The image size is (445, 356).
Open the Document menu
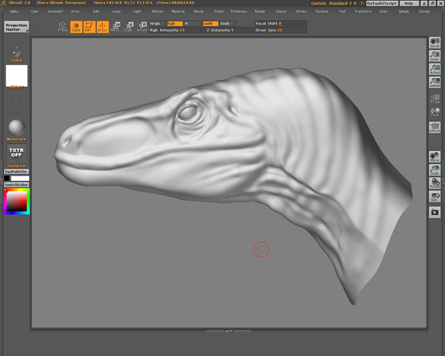55,11
